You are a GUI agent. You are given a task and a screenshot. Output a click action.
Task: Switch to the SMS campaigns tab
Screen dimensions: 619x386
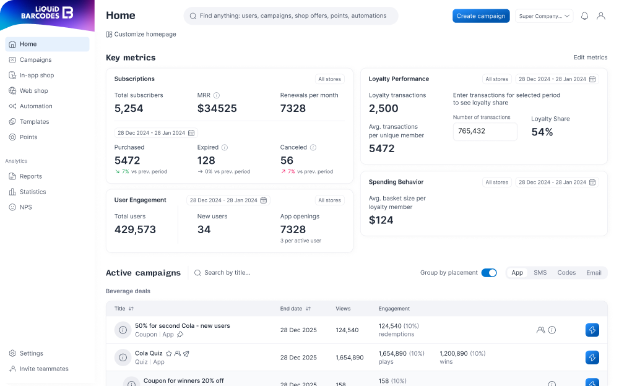point(540,272)
